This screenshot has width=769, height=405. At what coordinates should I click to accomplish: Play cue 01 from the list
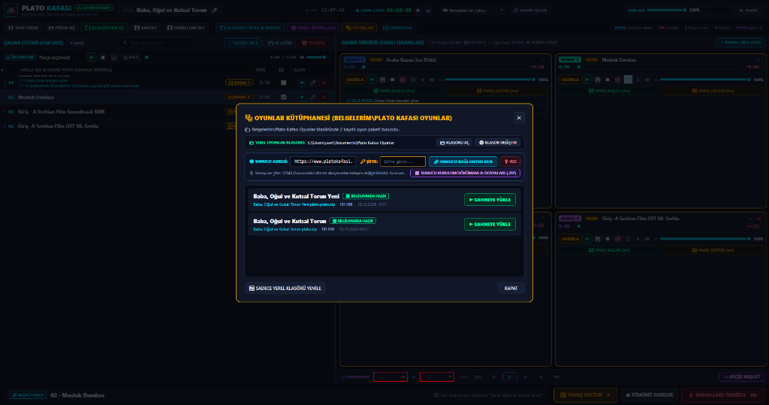point(302,83)
